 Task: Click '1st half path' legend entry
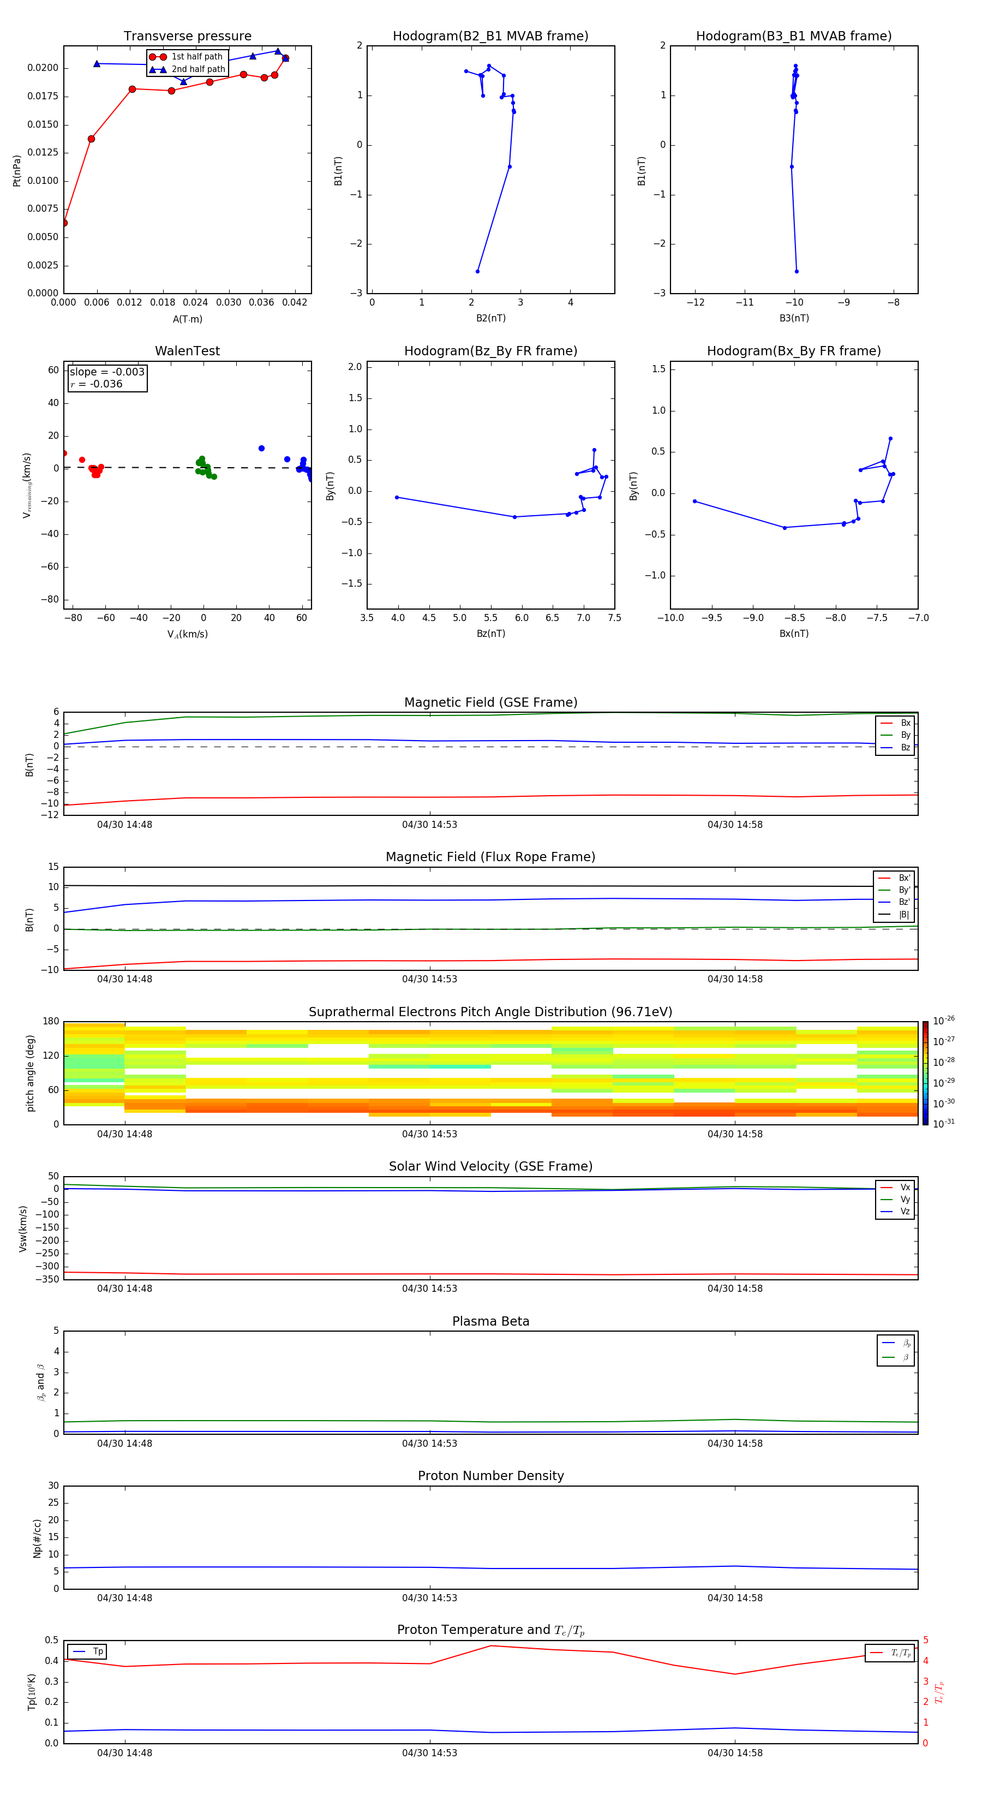pos(187,57)
